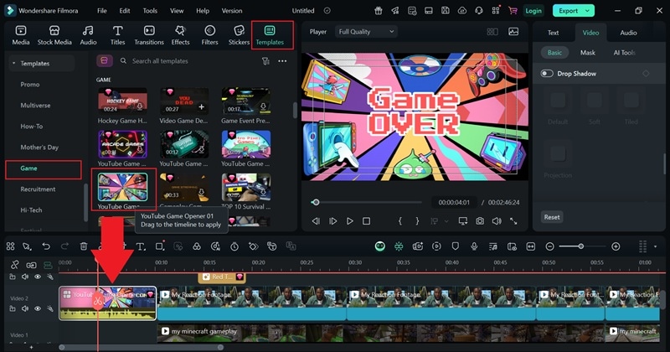Open the Effects tab
Viewport: 670px width, 352px height.
pyautogui.click(x=180, y=35)
